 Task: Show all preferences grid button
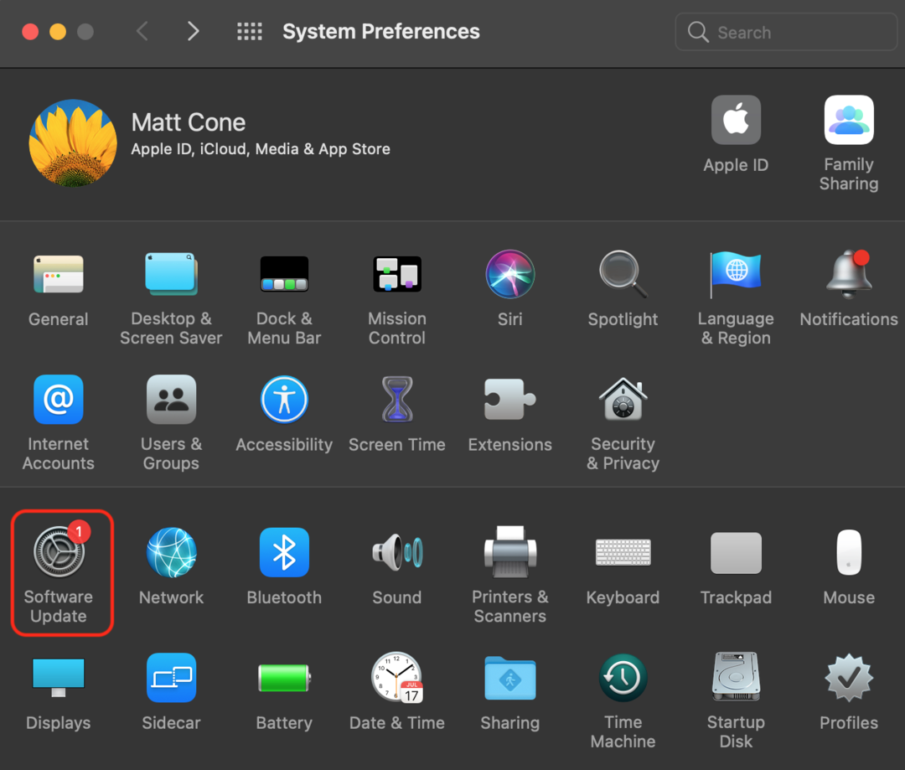(x=250, y=31)
